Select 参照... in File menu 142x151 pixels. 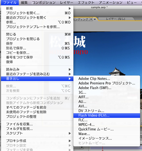(x=37, y=22)
